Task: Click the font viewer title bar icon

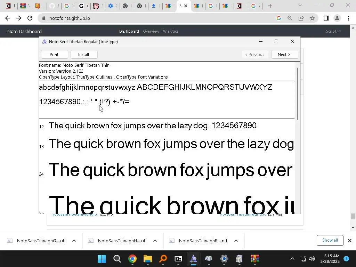Action: point(44,42)
